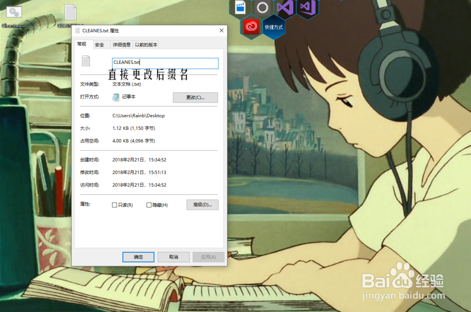
Task: Open the 以前的版本 tab
Action: pos(146,45)
